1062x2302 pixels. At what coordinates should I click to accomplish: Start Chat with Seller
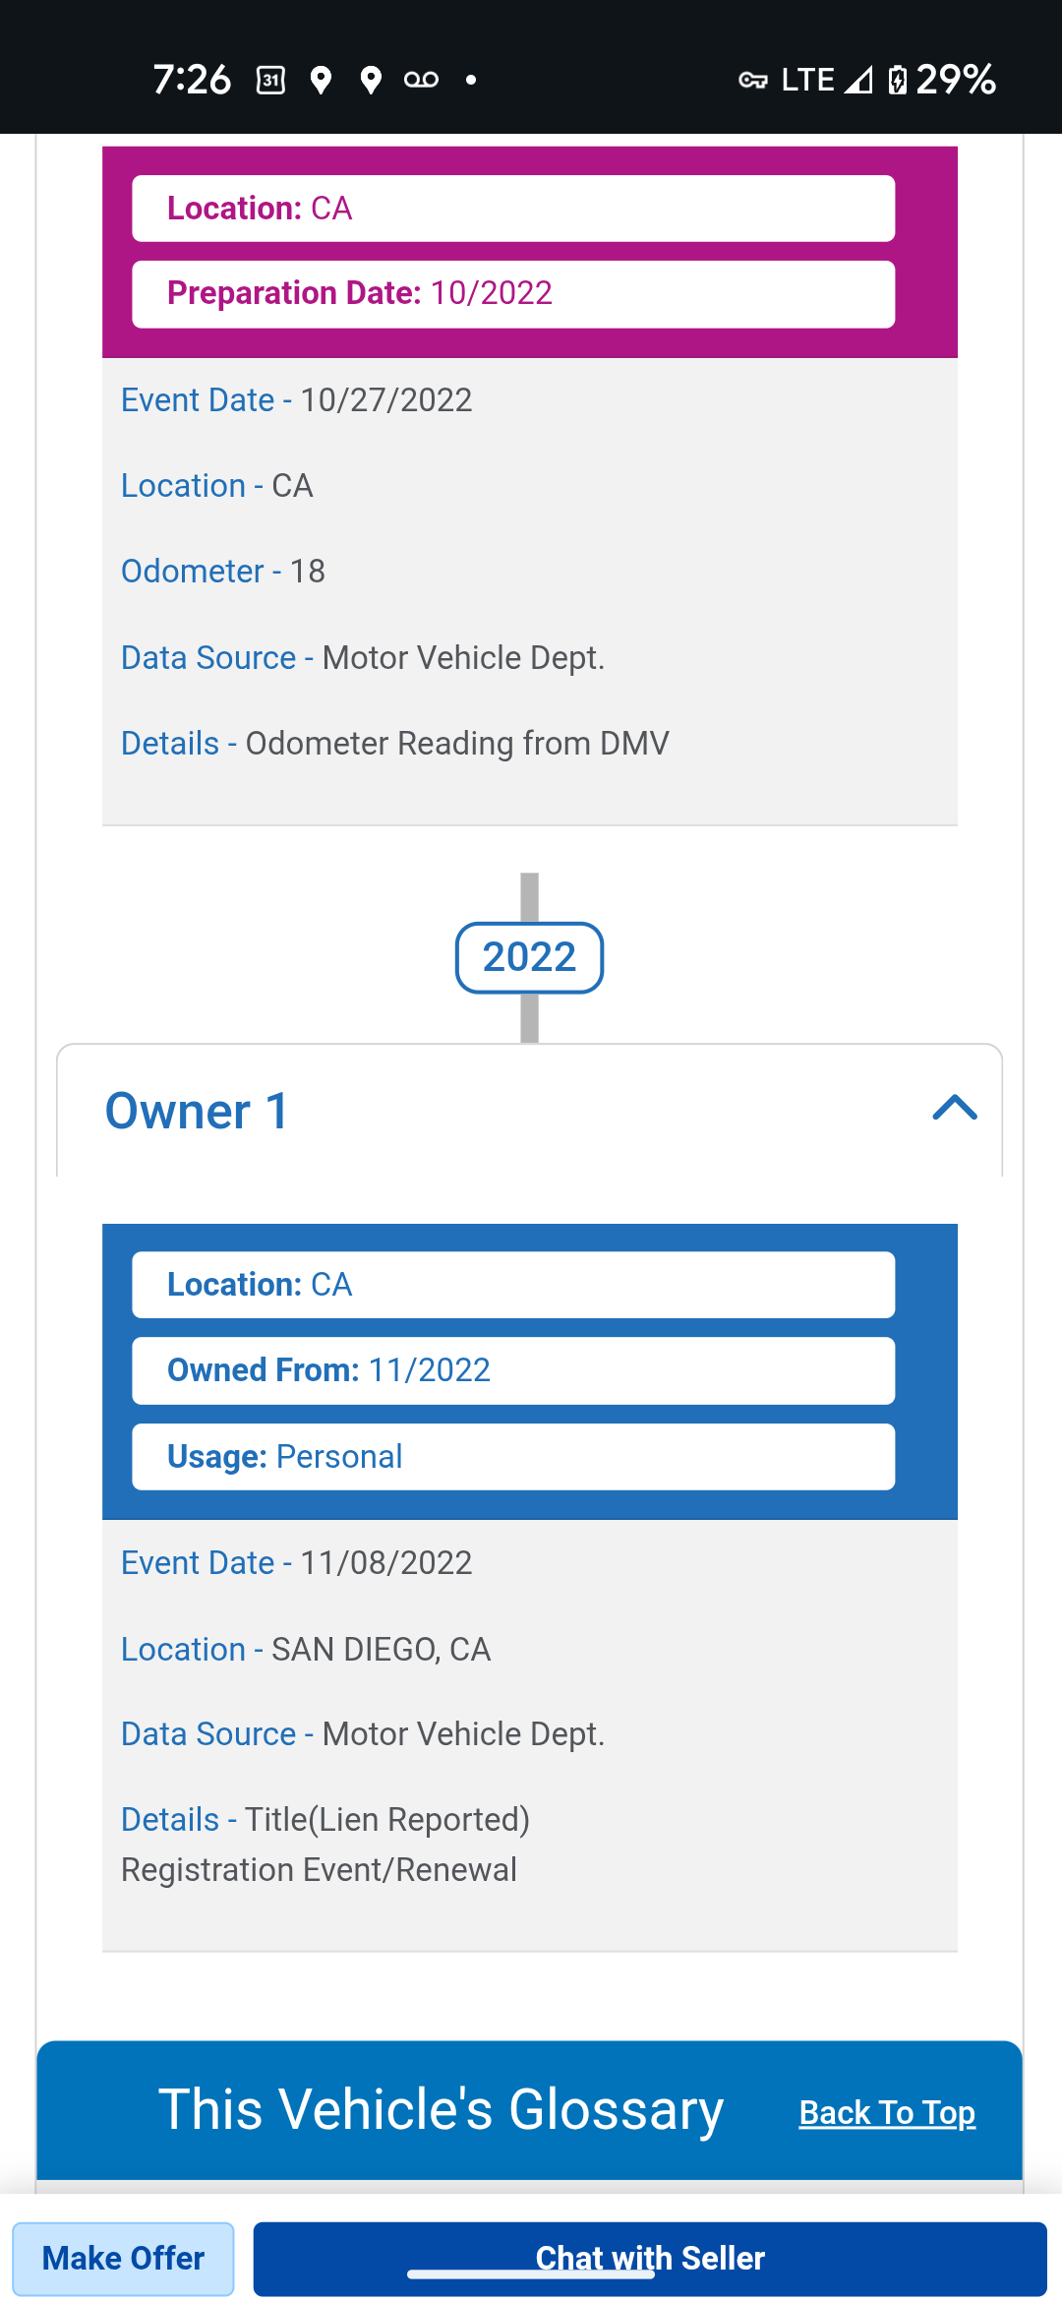click(650, 2259)
